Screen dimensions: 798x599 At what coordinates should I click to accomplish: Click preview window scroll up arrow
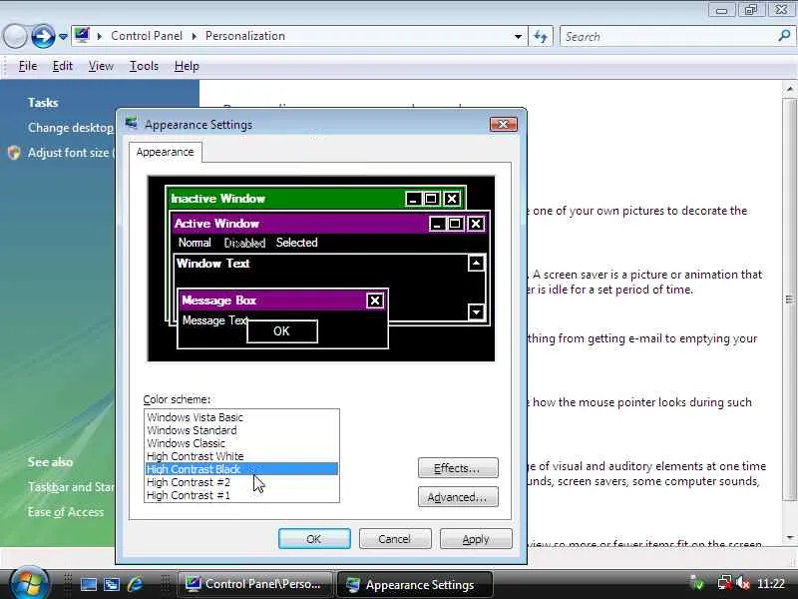click(476, 264)
